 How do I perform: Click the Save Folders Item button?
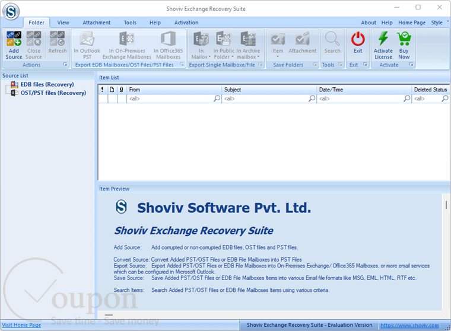click(x=278, y=45)
